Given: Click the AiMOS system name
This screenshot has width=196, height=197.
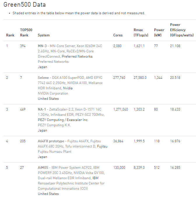Looking at the screenshot, I should point(43,168).
